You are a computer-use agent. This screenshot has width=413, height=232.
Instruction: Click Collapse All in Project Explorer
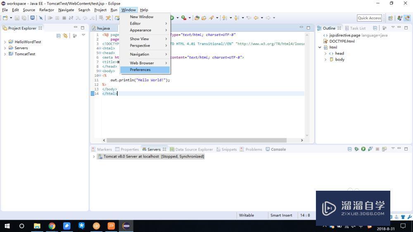pyautogui.click(x=58, y=36)
